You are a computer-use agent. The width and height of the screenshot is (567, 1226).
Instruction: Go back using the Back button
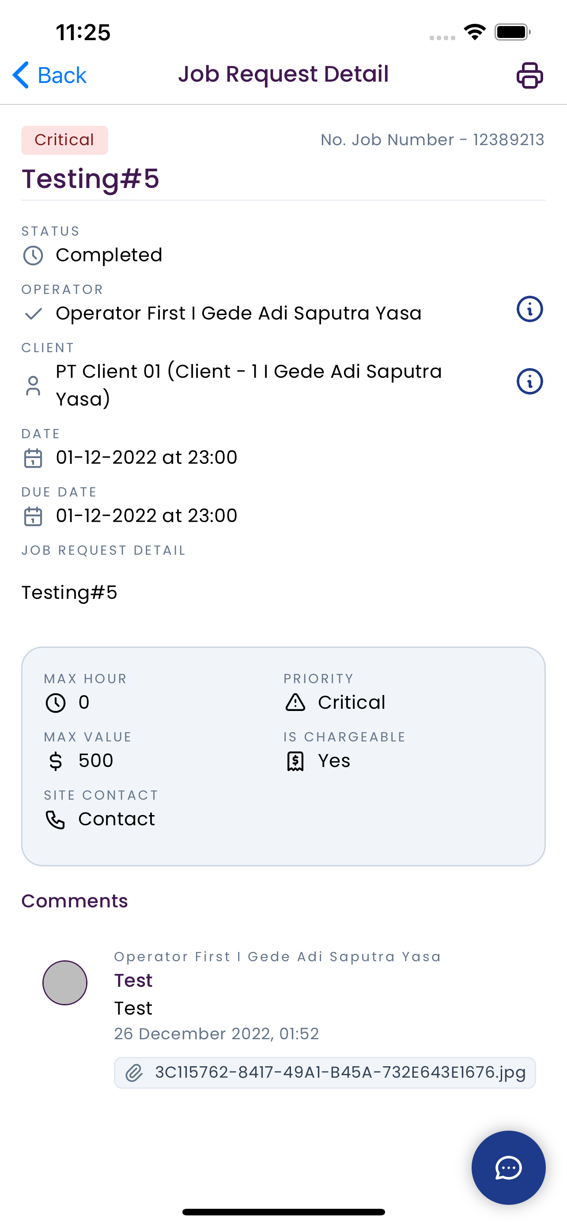tap(49, 75)
